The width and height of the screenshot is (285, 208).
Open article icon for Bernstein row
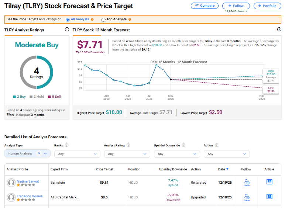tap(269, 182)
